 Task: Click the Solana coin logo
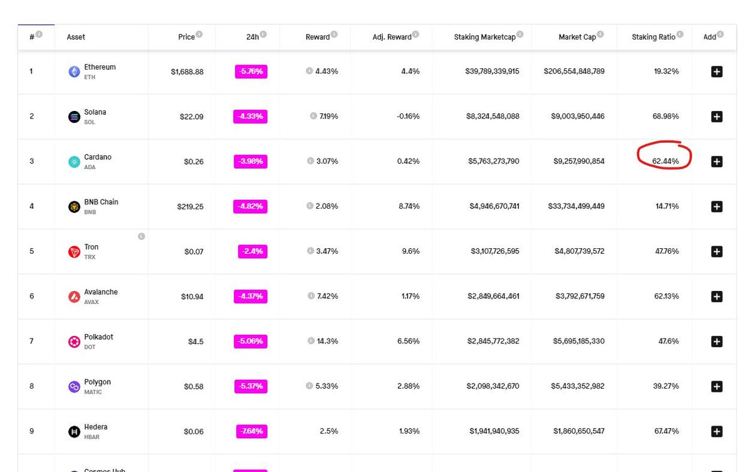[74, 117]
